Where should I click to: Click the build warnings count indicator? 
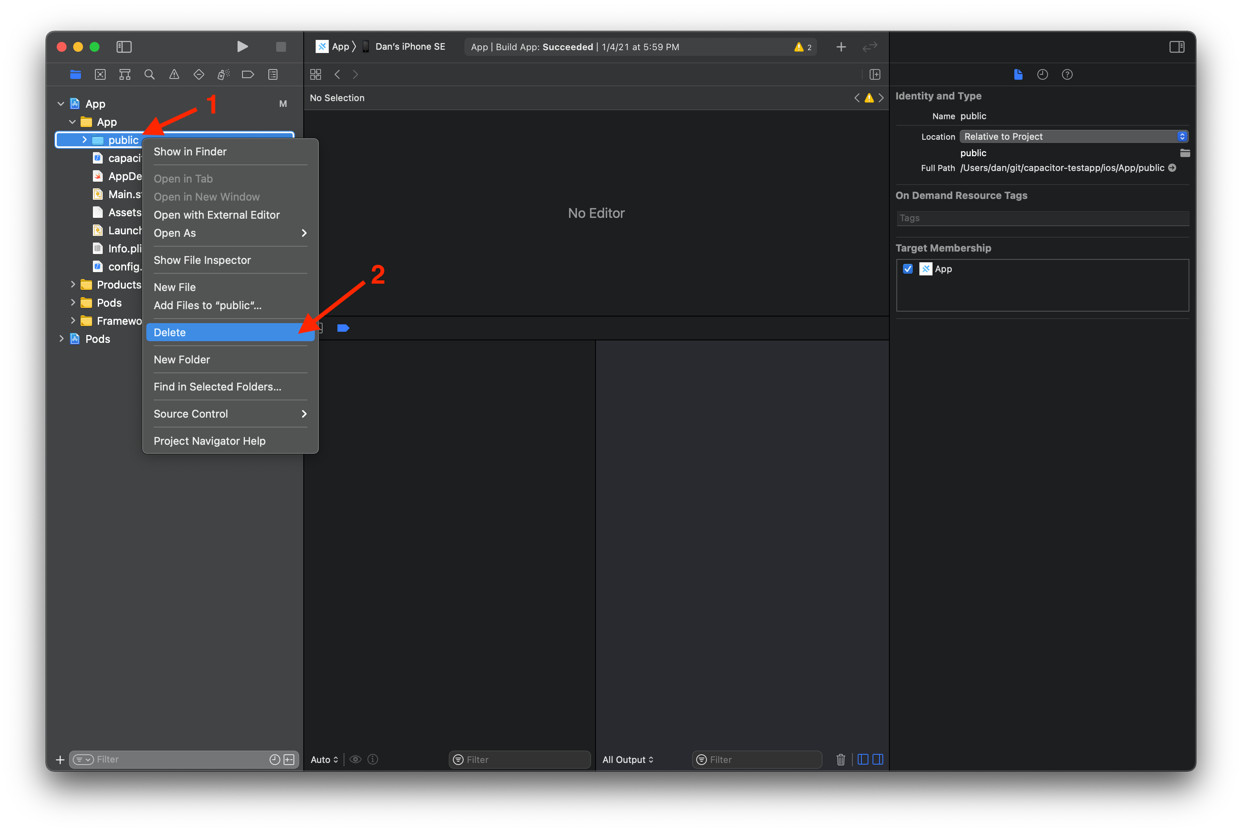803,47
